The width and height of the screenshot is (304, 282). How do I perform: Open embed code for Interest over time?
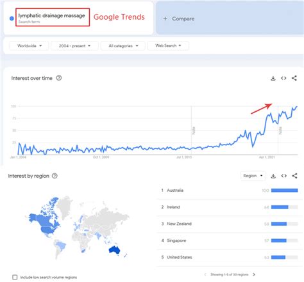pos(283,78)
